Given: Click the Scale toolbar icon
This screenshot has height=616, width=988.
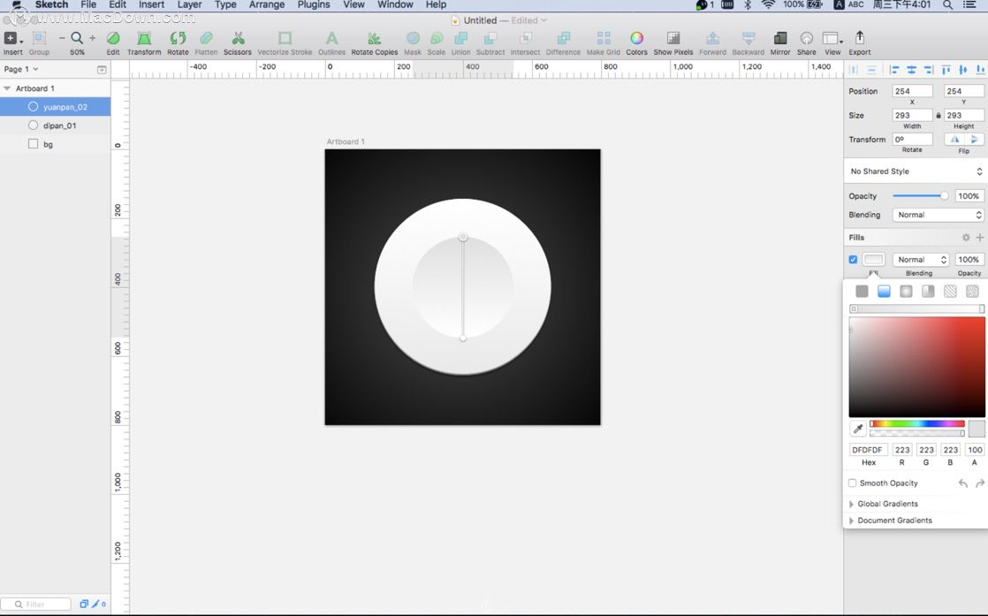Looking at the screenshot, I should pyautogui.click(x=436, y=39).
